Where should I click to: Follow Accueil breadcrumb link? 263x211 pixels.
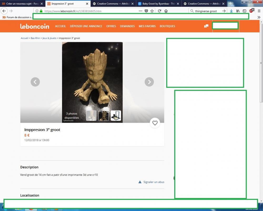coord(24,38)
